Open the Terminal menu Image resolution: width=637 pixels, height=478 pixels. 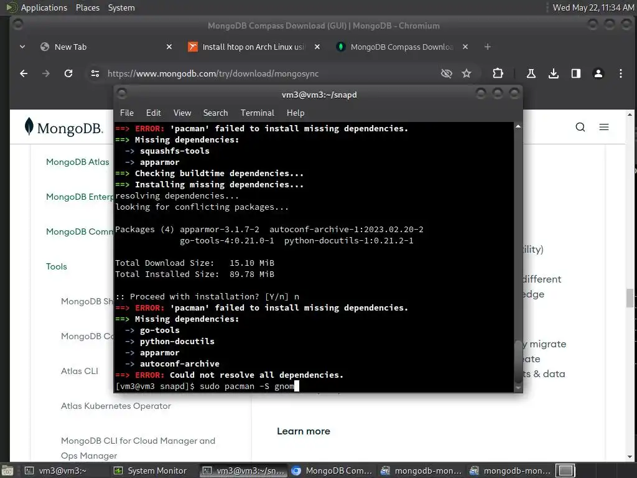(257, 113)
